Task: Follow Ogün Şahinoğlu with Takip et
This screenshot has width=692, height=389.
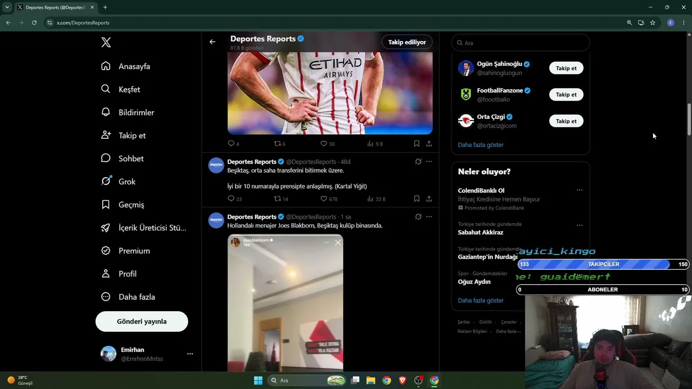Action: [566, 68]
